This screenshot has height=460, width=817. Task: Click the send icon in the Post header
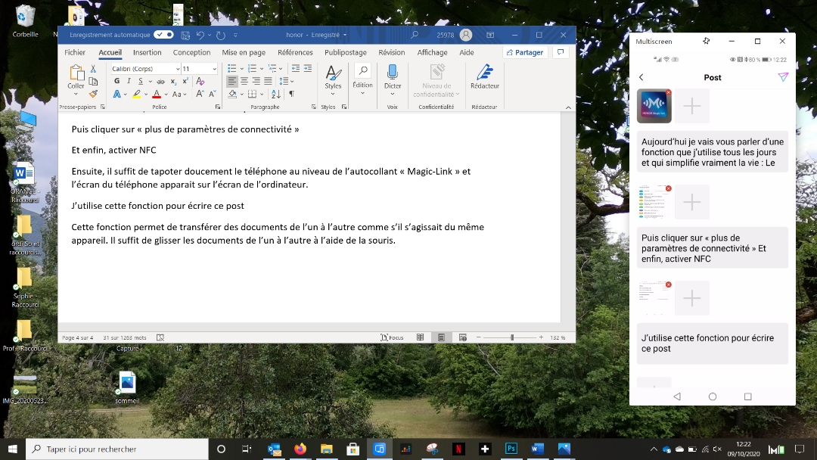pyautogui.click(x=783, y=77)
